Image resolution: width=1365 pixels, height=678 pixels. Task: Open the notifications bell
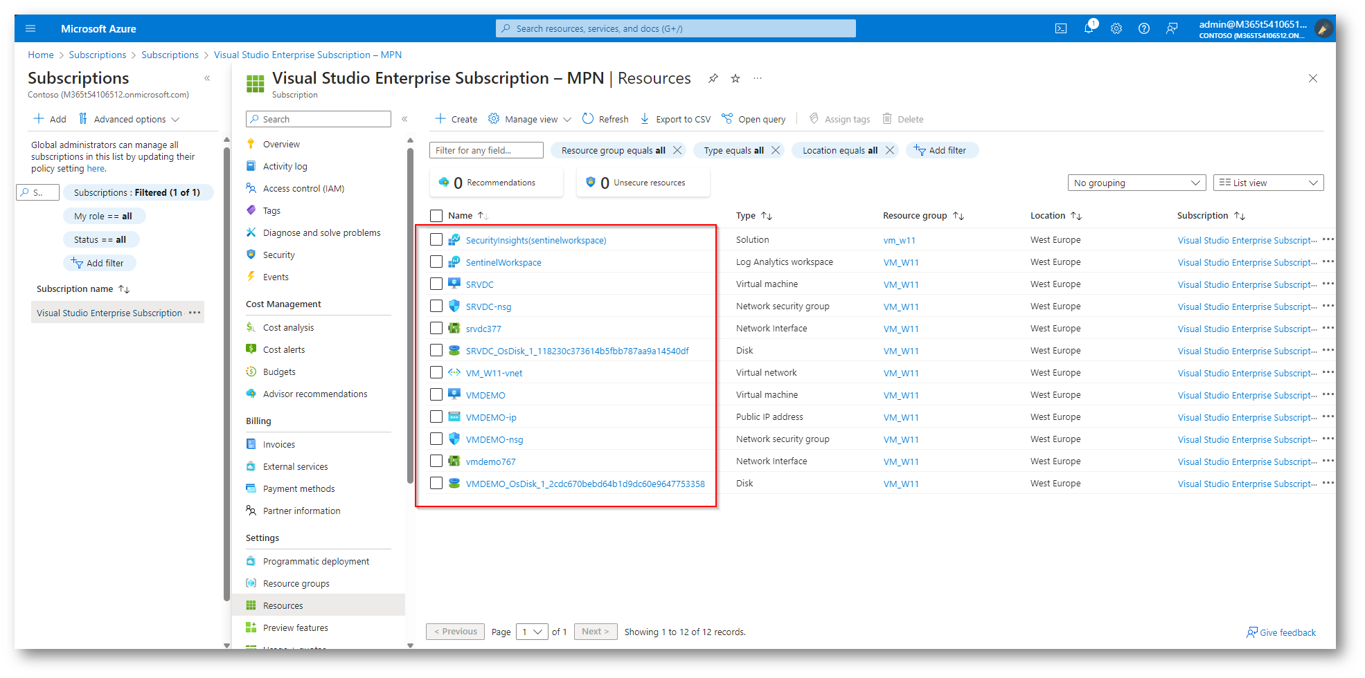[1089, 28]
